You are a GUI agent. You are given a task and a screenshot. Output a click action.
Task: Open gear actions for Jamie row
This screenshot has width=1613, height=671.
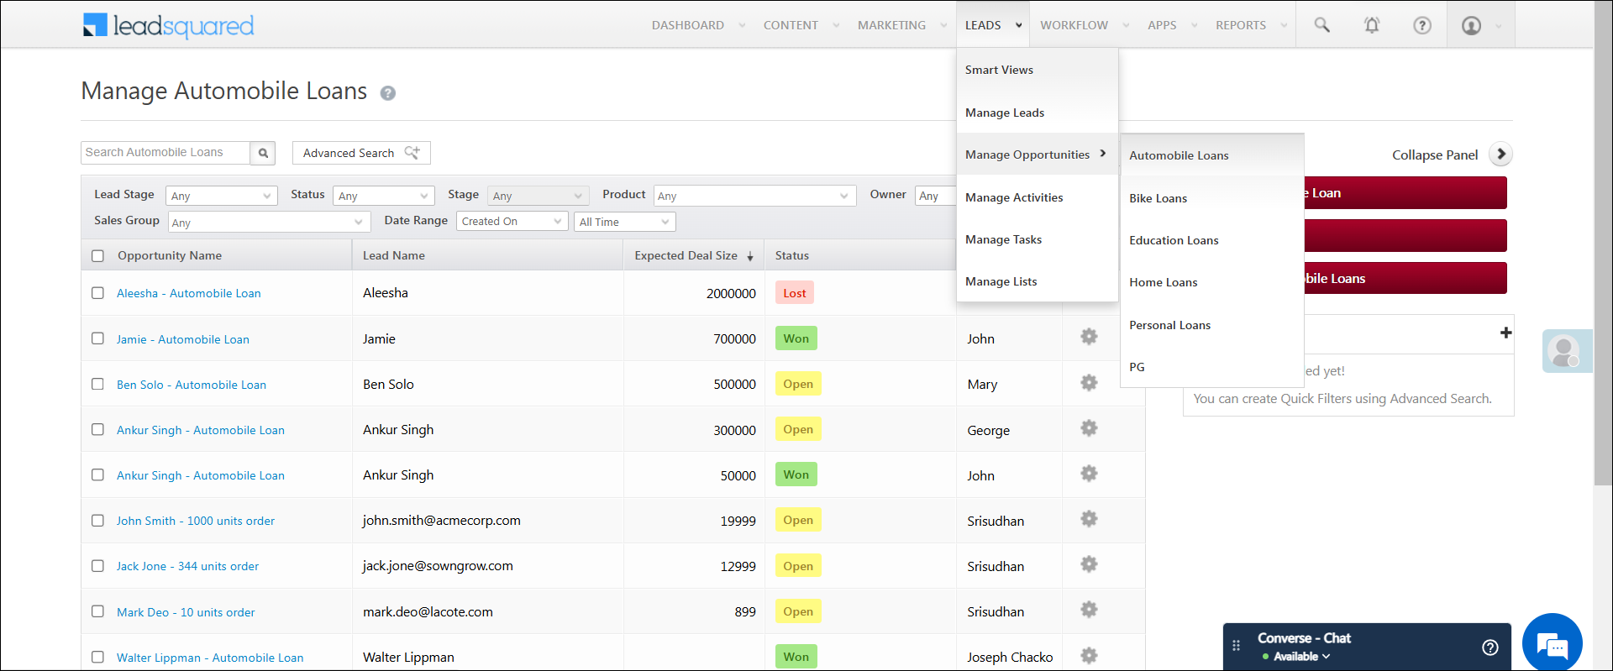pos(1089,337)
